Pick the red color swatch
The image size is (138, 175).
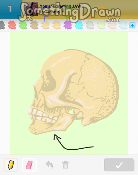click(12, 25)
